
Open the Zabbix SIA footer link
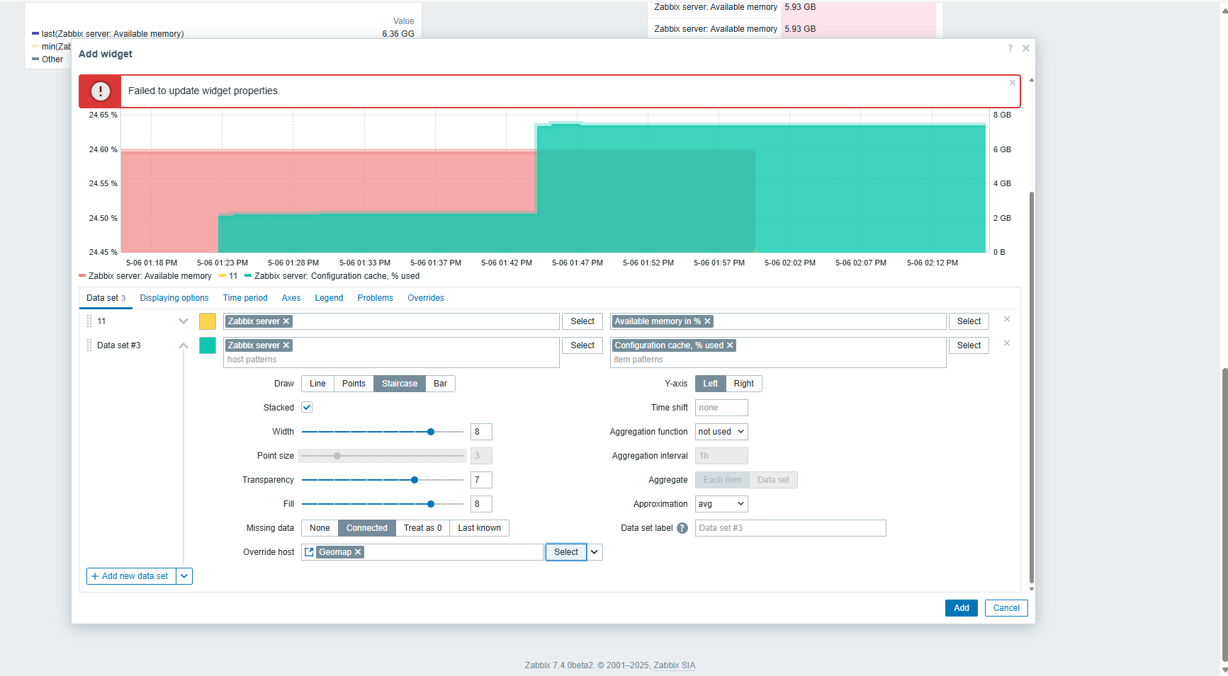click(x=674, y=665)
